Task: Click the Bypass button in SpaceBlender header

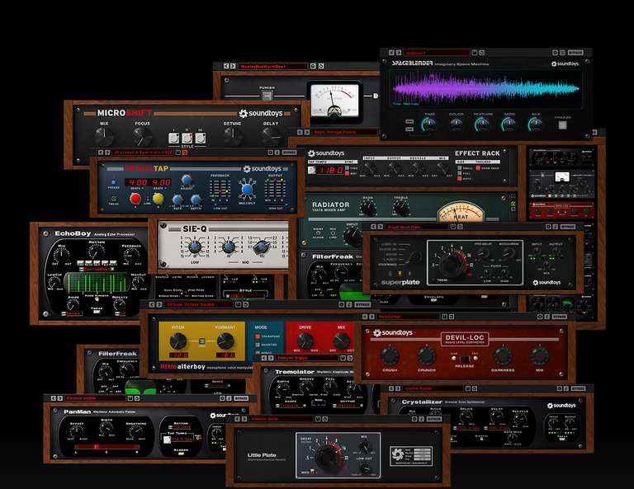Action: click(575, 53)
